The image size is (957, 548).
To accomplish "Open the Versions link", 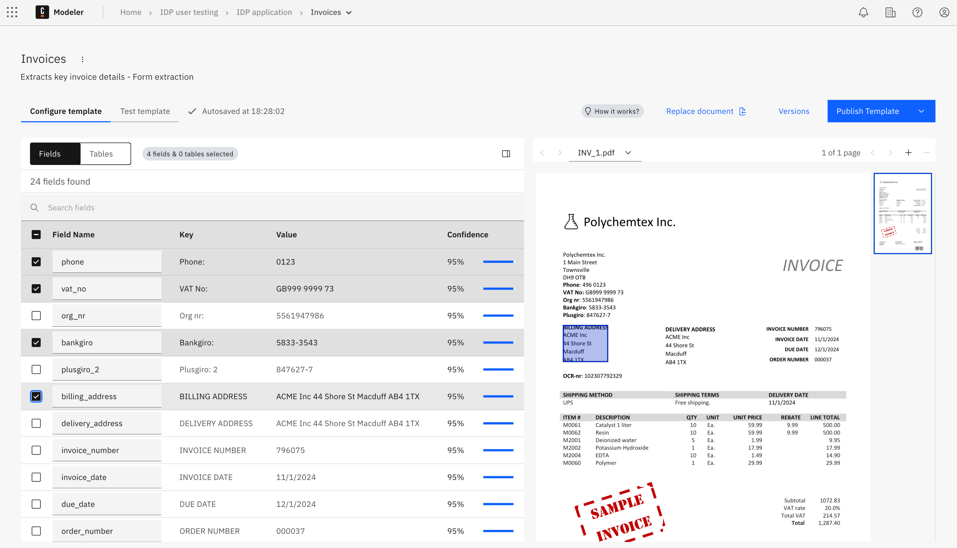I will tap(794, 111).
